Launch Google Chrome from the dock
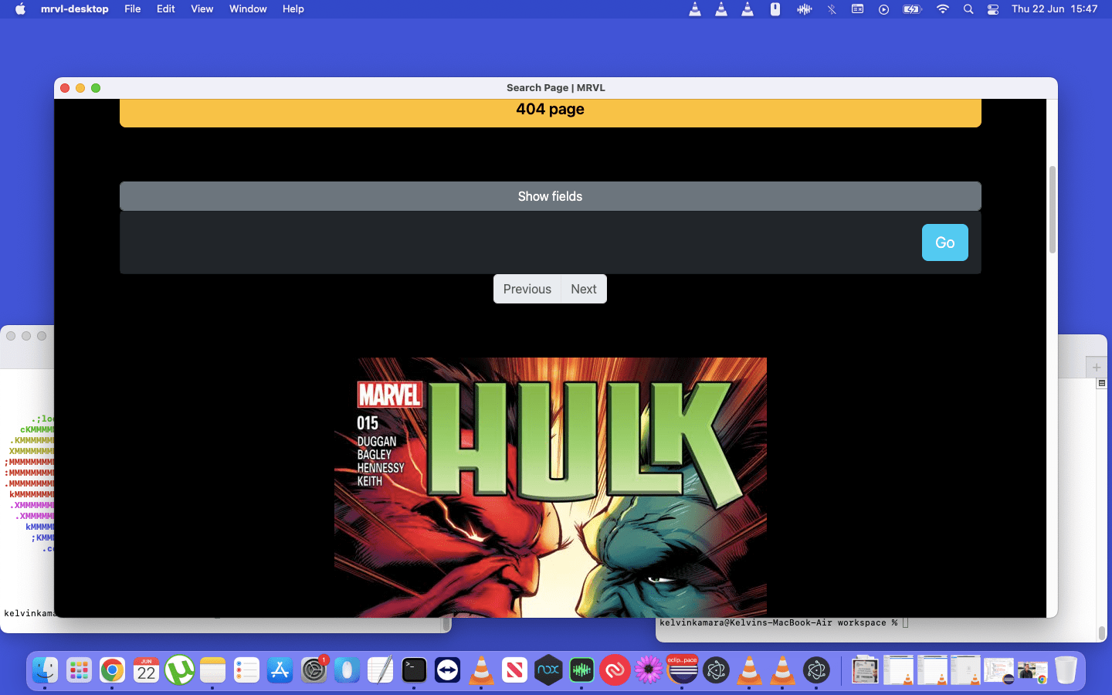The width and height of the screenshot is (1112, 695). tap(112, 670)
